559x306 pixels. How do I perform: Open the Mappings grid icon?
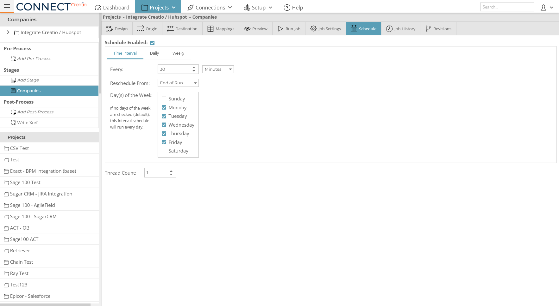(211, 28)
